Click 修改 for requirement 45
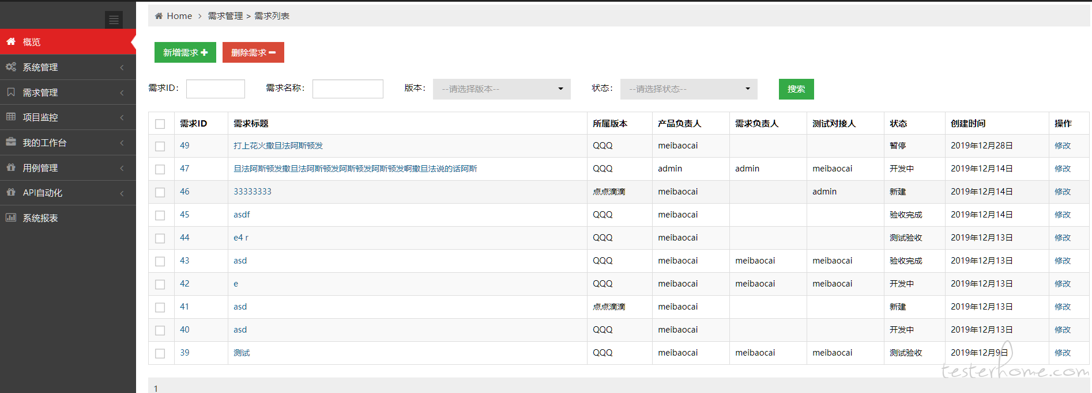The height and width of the screenshot is (393, 1092). pyautogui.click(x=1063, y=215)
